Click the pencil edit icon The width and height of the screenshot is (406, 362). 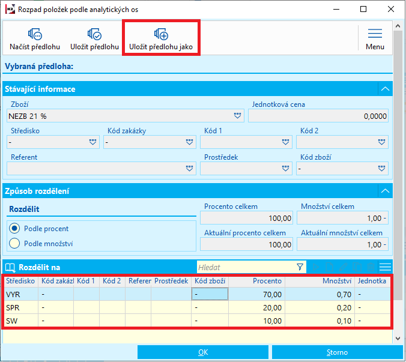[x=344, y=267]
